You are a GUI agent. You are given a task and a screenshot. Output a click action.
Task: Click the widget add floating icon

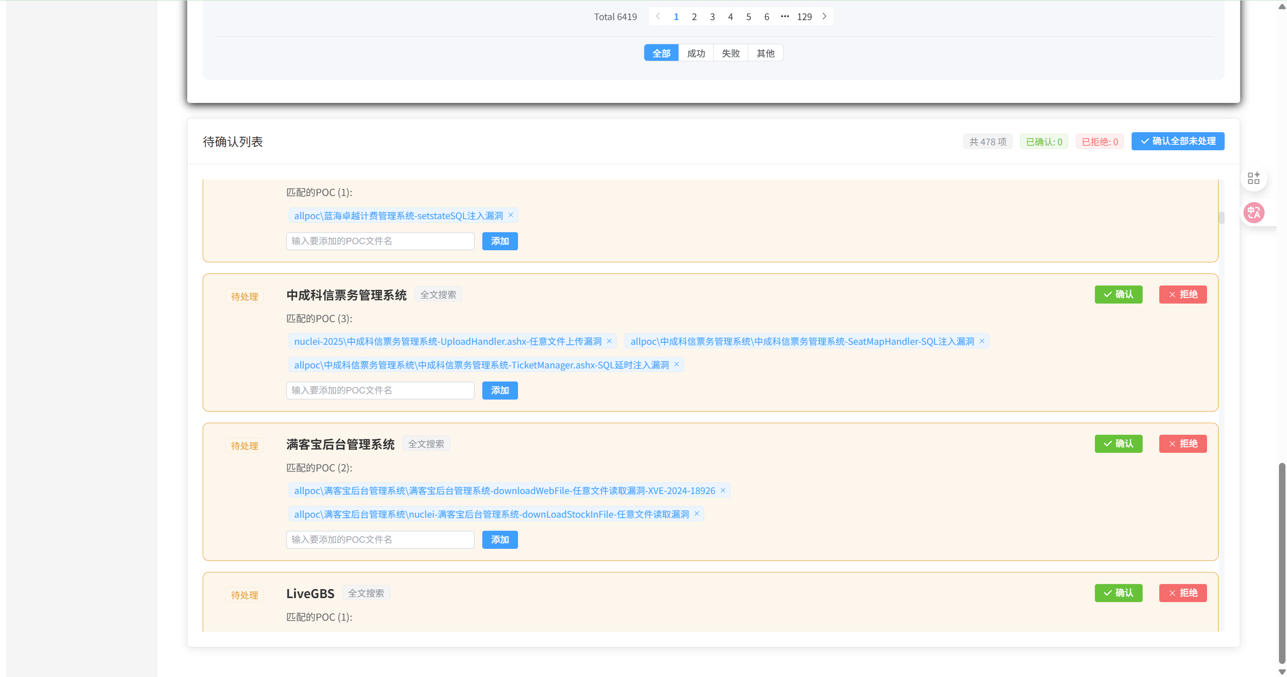[x=1253, y=178]
